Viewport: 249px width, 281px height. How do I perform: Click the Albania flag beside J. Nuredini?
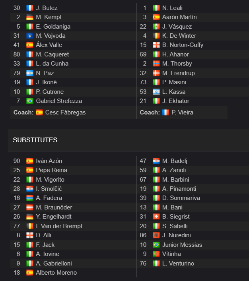(x=156, y=235)
